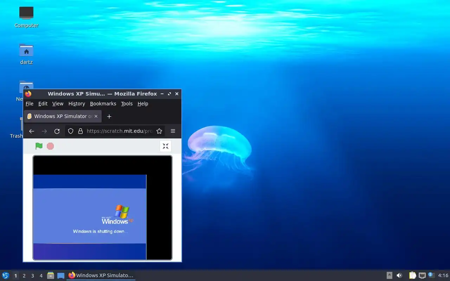Click the red stop sign button
Screen dimensions: 450x281
[x=50, y=146]
